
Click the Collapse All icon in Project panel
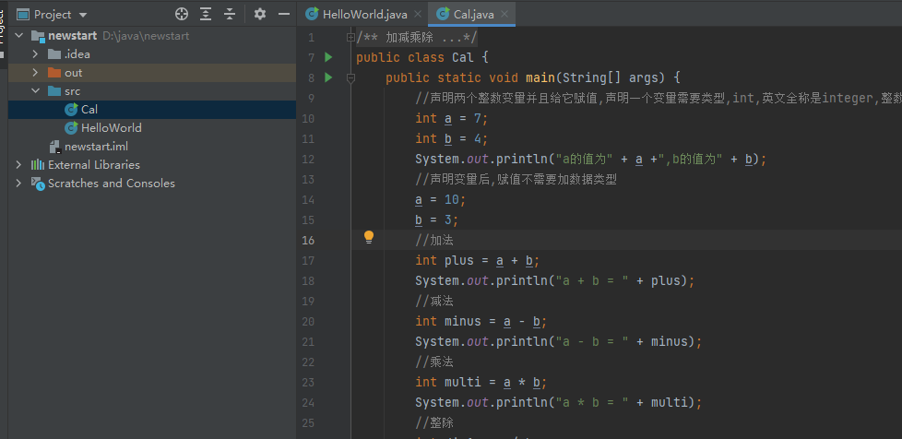[x=230, y=15]
